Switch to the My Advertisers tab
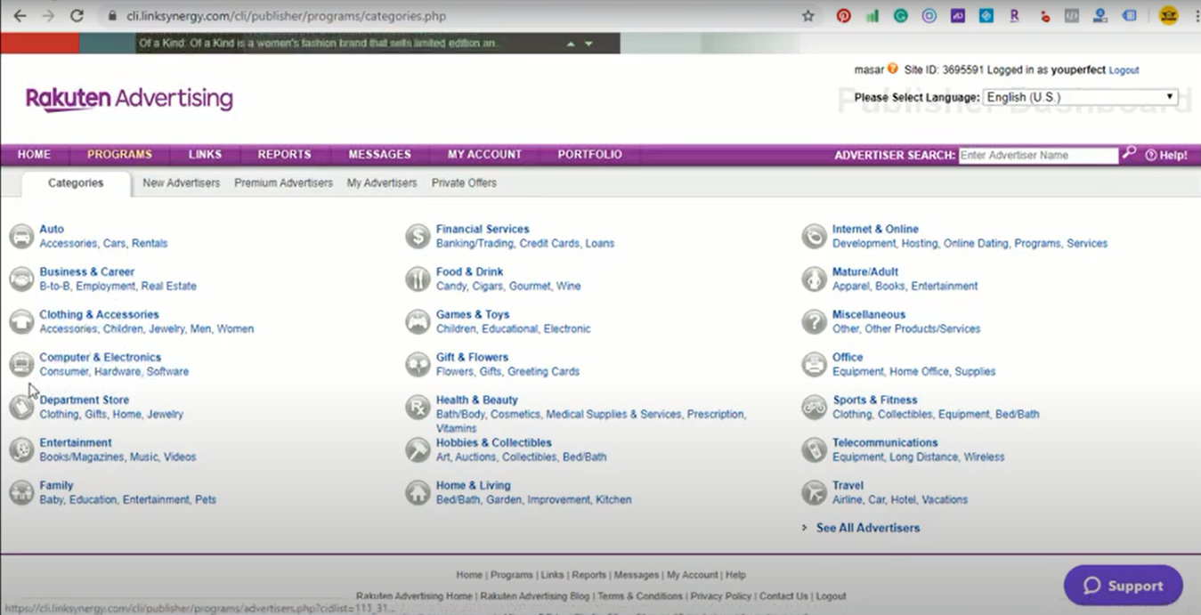Image resolution: width=1201 pixels, height=615 pixels. (382, 183)
